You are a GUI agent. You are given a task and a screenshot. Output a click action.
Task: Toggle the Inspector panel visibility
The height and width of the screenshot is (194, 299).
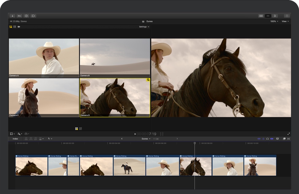click(x=275, y=16)
